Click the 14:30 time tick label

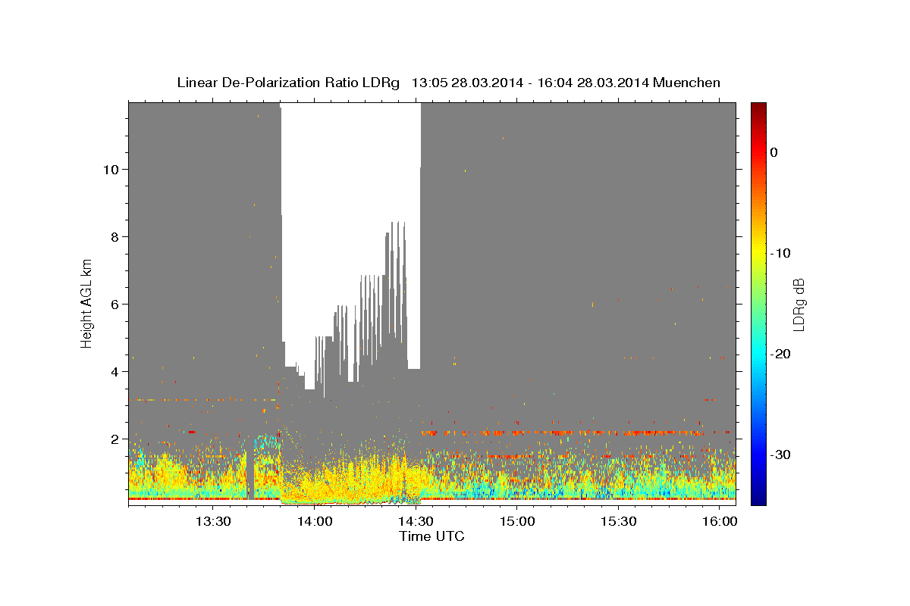click(416, 521)
